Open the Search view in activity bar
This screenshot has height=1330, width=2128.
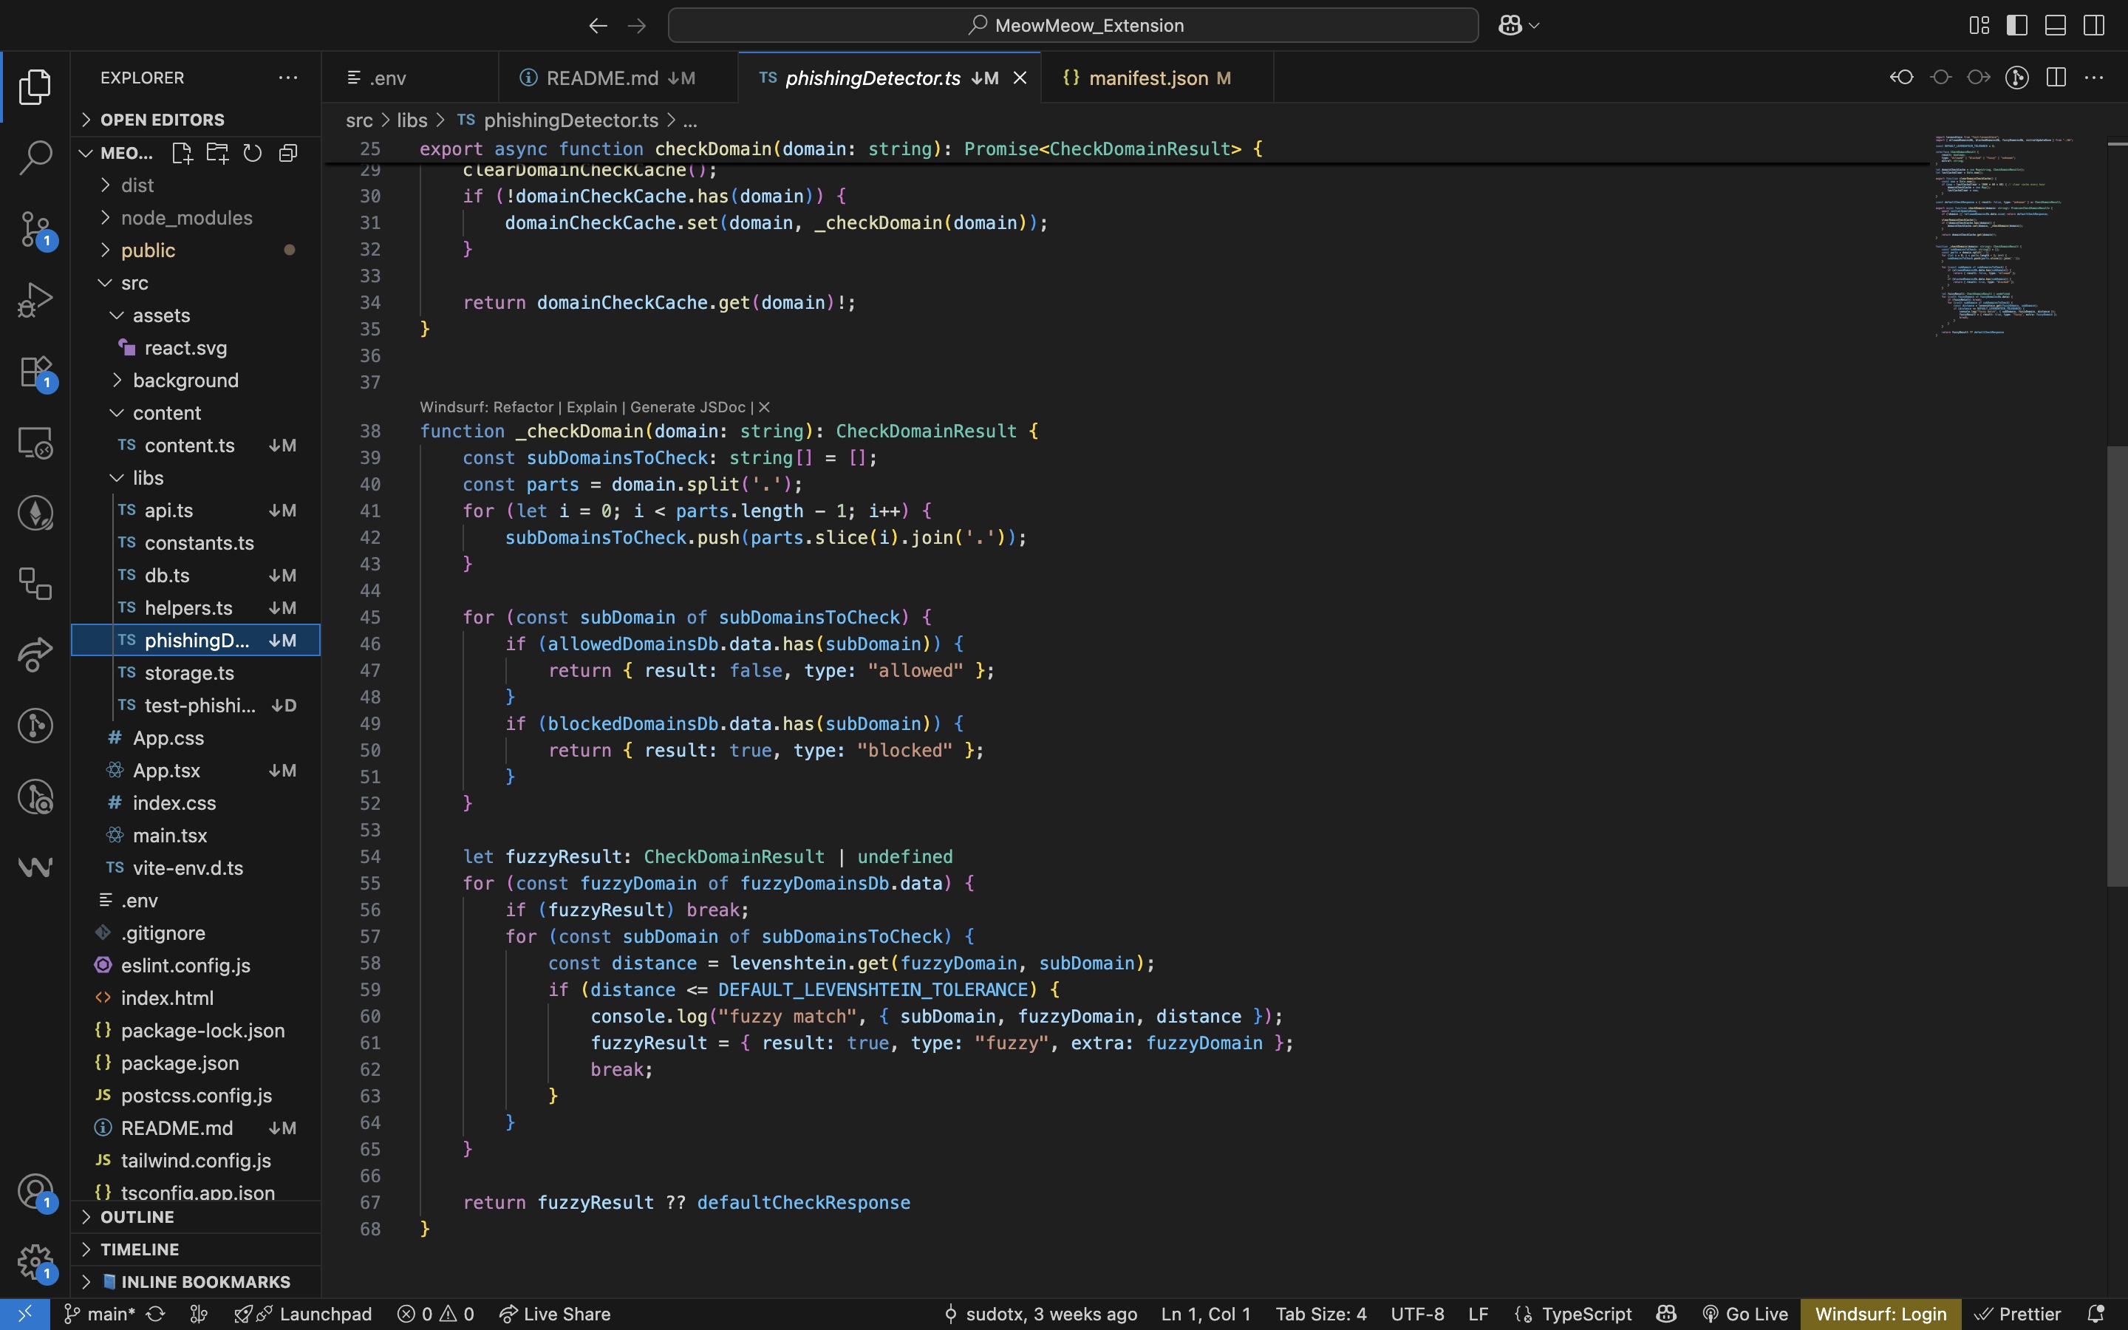[x=35, y=157]
